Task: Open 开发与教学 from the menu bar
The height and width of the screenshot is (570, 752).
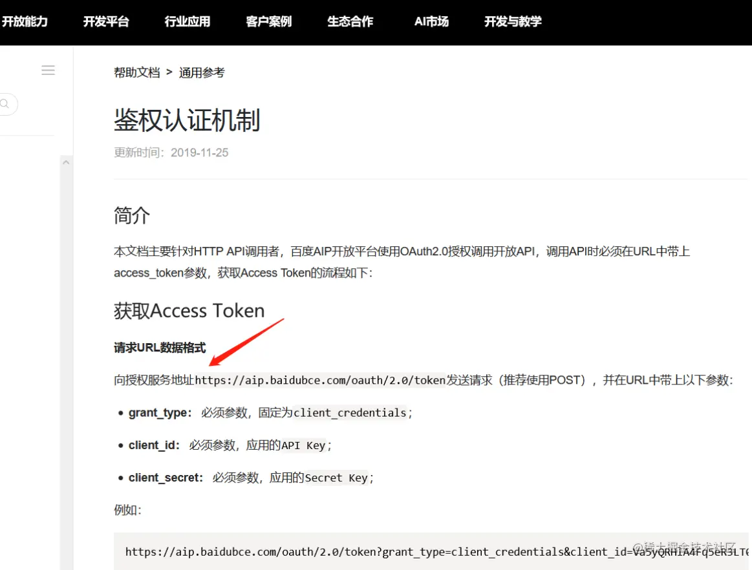Action: click(x=512, y=21)
